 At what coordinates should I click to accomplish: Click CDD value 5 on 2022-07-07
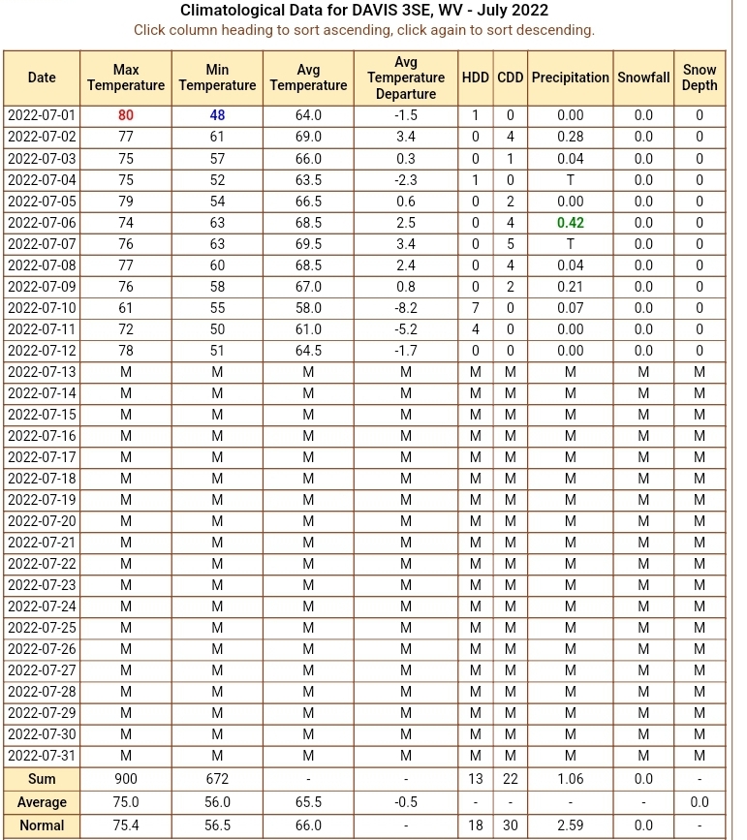[511, 244]
